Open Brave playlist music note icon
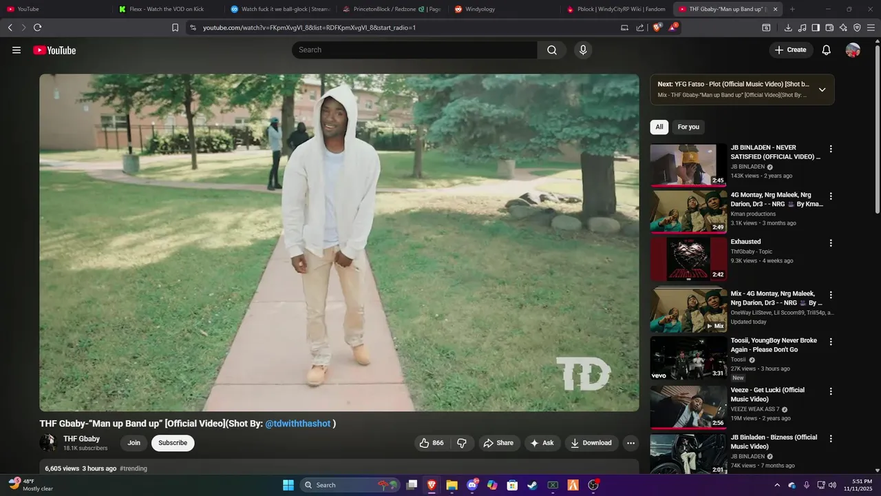The width and height of the screenshot is (881, 496). coord(802,28)
